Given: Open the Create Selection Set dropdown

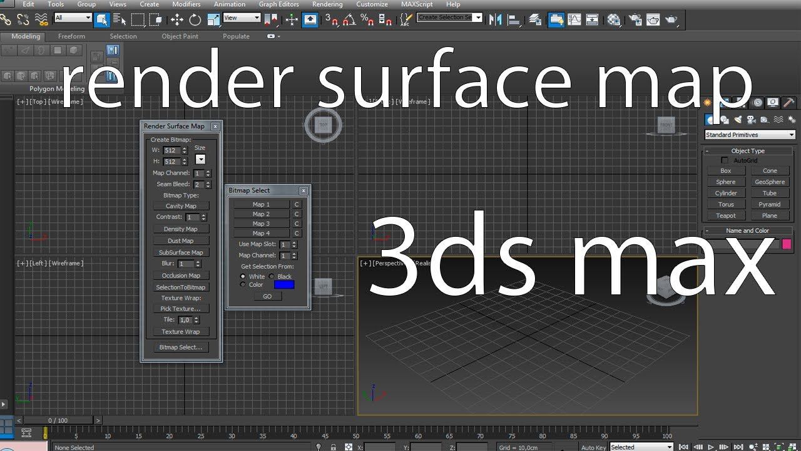Looking at the screenshot, I should click(449, 18).
